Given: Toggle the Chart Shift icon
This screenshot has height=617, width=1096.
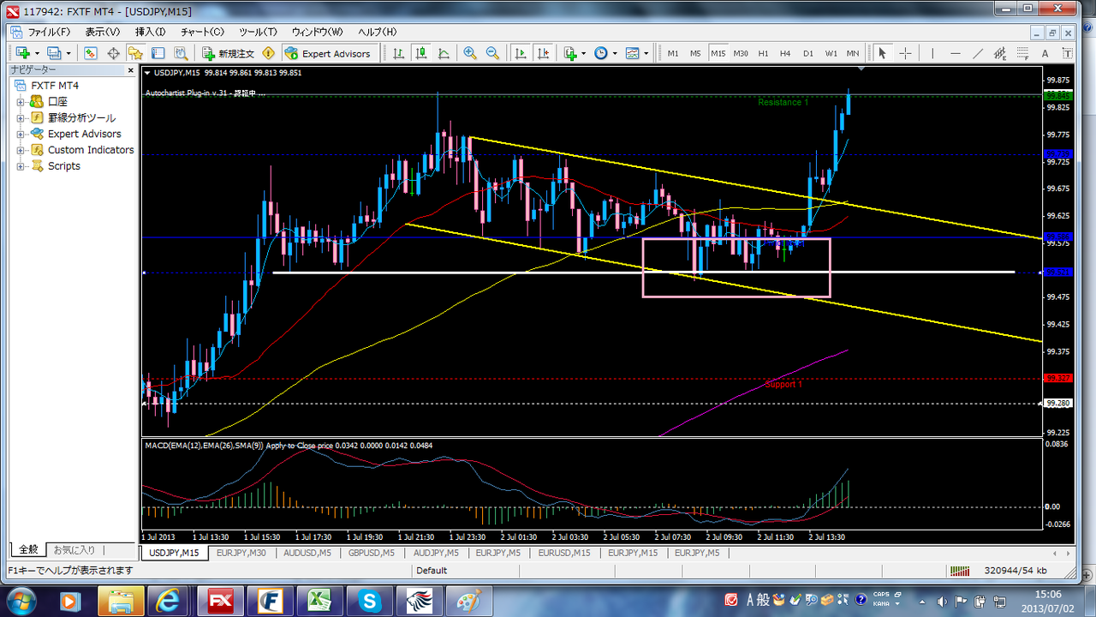Looking at the screenshot, I should (542, 53).
